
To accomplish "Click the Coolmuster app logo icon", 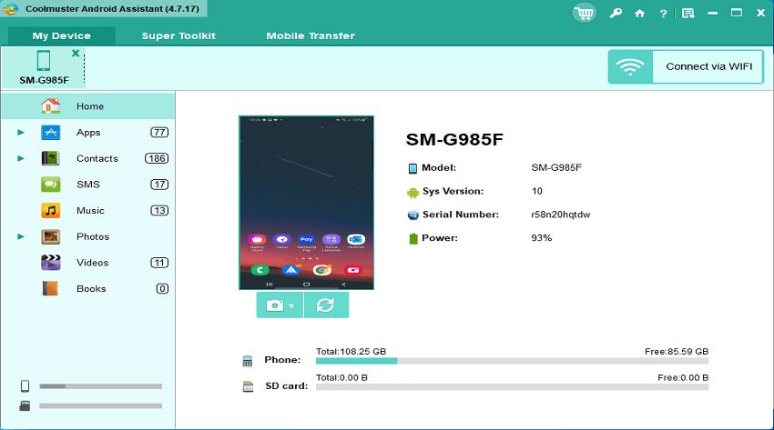I will pos(10,9).
